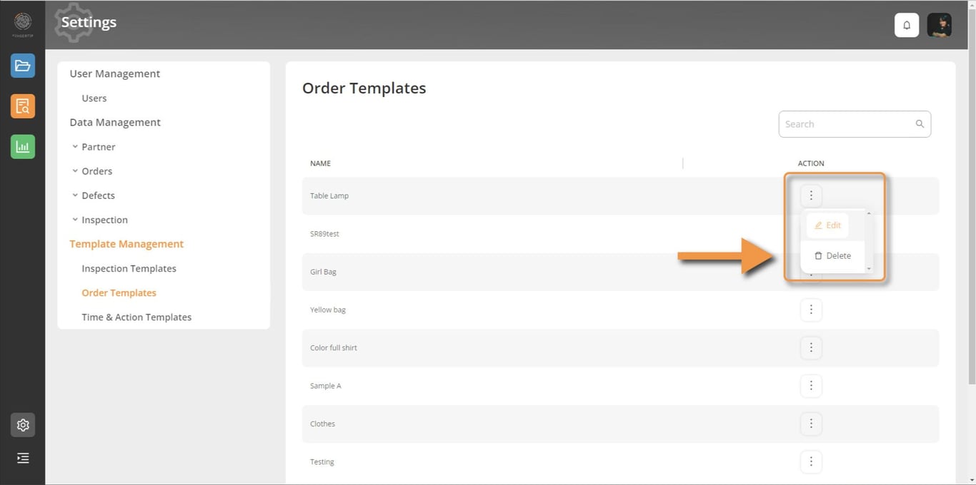This screenshot has width=976, height=485.
Task: Click the search magnifier icon
Action: [920, 124]
